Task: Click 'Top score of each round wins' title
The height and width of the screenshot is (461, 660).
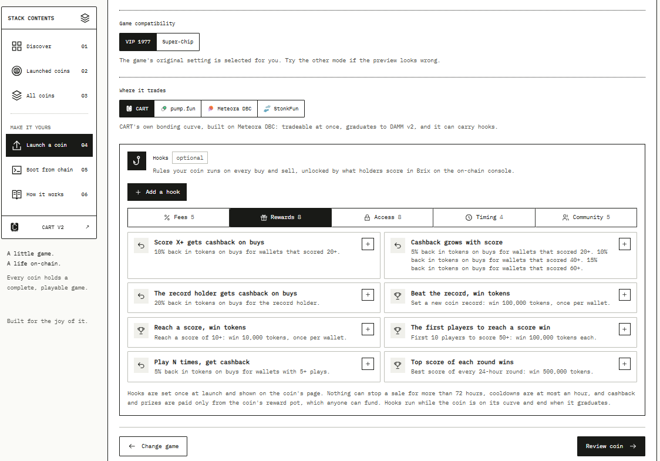Action: coord(462,362)
